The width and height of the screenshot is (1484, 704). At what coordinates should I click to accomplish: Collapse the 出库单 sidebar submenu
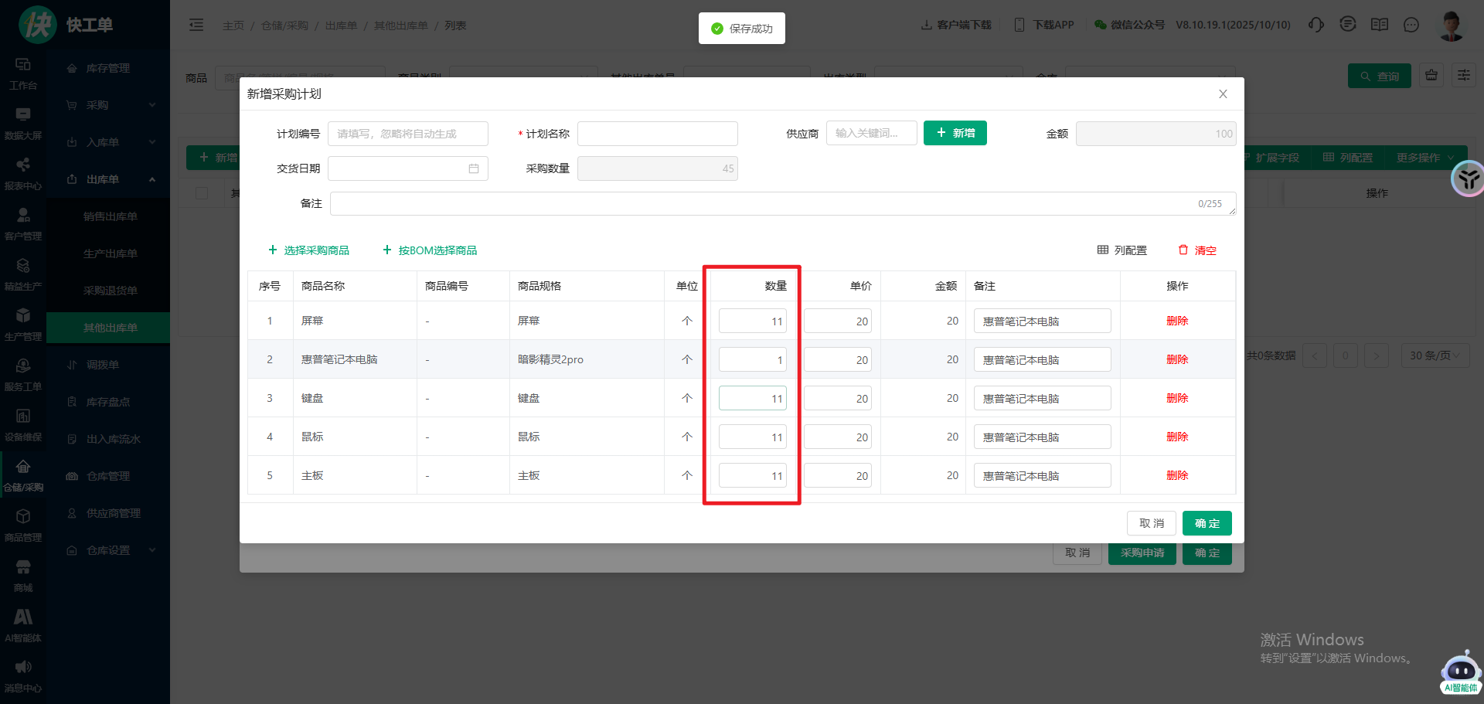pos(108,179)
